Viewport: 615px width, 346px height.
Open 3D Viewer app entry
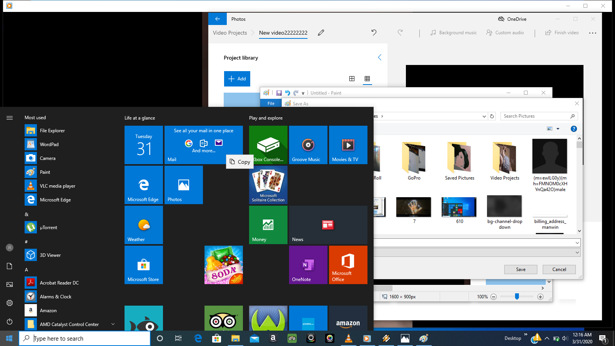pyautogui.click(x=69, y=255)
